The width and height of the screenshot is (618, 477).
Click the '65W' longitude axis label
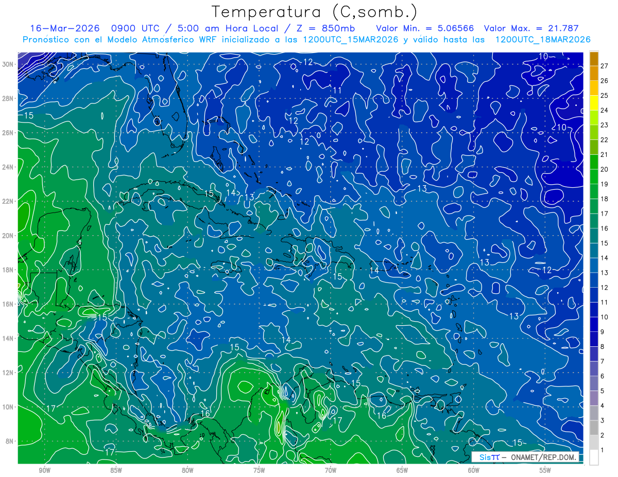(x=402, y=470)
